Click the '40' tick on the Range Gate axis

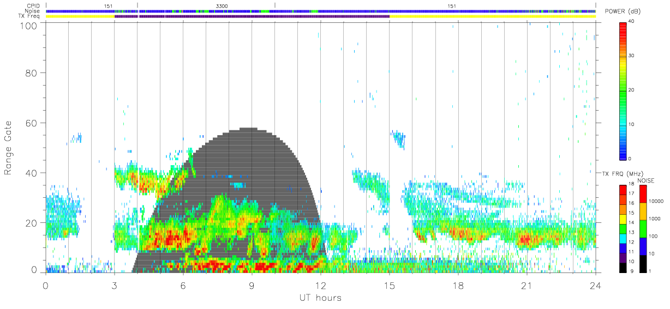coord(32,173)
